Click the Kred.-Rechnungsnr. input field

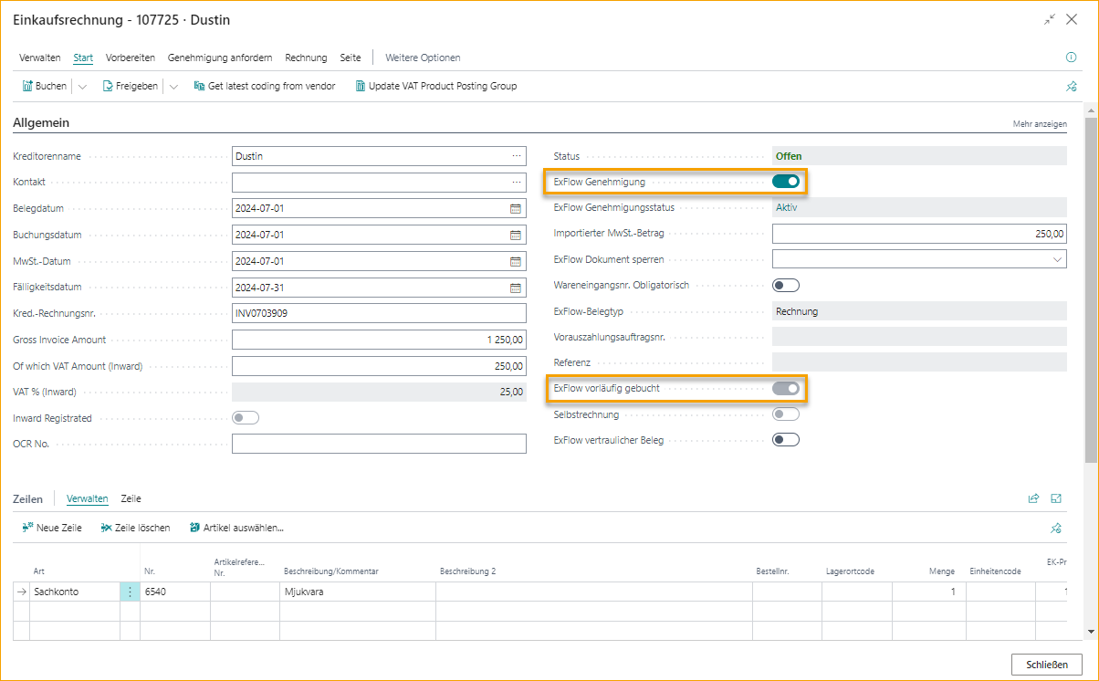pos(379,314)
